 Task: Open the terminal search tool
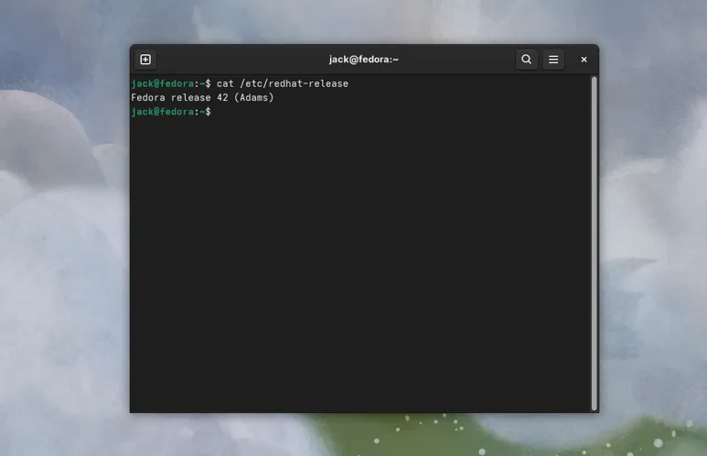(x=526, y=60)
